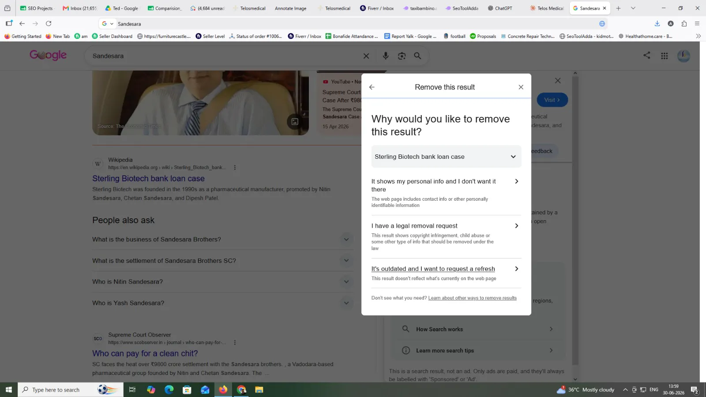Open 'Learn about other ways to remove results'
The image size is (706, 397).
[472, 298]
